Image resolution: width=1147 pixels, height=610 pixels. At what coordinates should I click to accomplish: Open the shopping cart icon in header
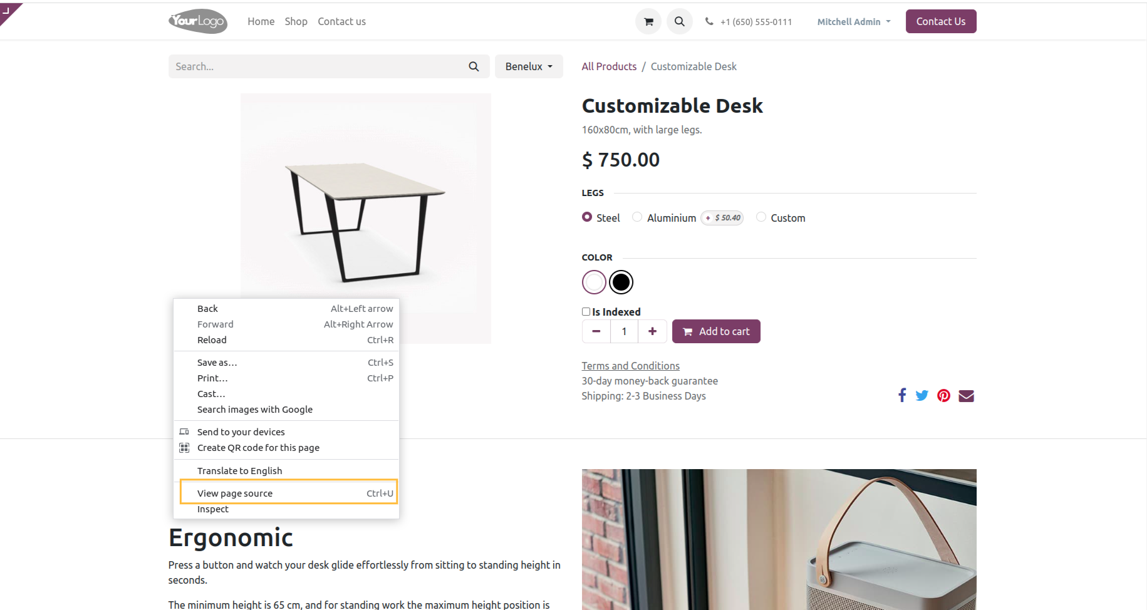[x=648, y=22]
